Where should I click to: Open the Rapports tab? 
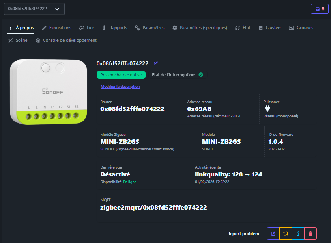114,28
